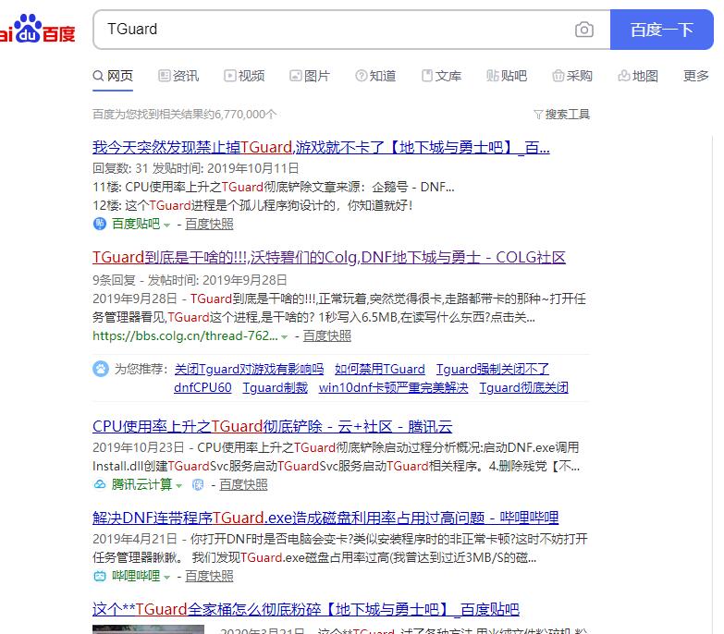Click thumbnail of the TGuard全家桶 result
This screenshot has height=634, width=724.
(148, 629)
